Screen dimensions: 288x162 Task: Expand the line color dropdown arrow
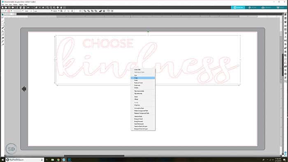(x=12, y=11)
